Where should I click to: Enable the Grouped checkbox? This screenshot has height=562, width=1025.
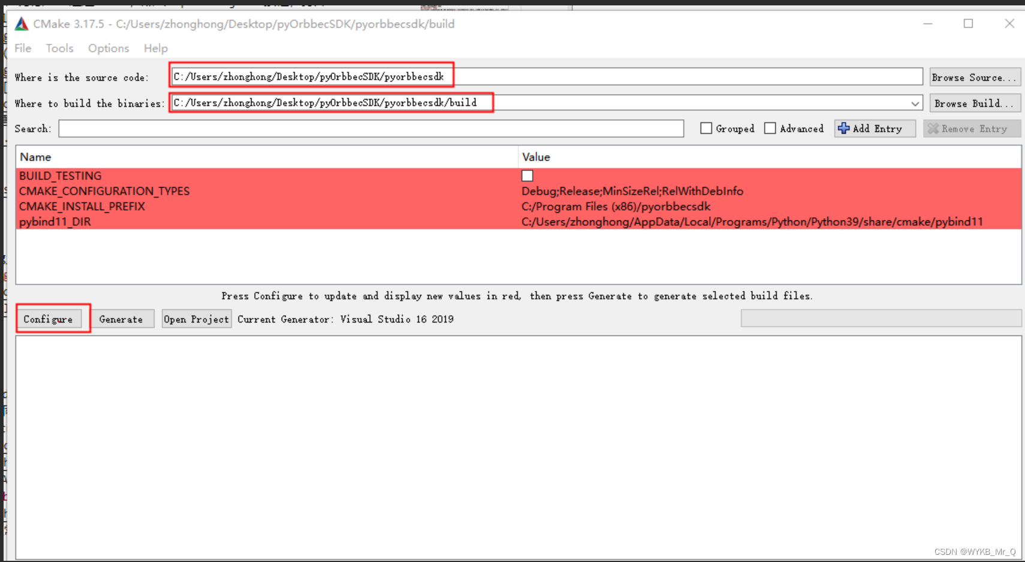pos(706,128)
